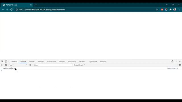Switch to the Lighthouse panel
Viewport: 182px width, 102px height.
(x=93, y=61)
